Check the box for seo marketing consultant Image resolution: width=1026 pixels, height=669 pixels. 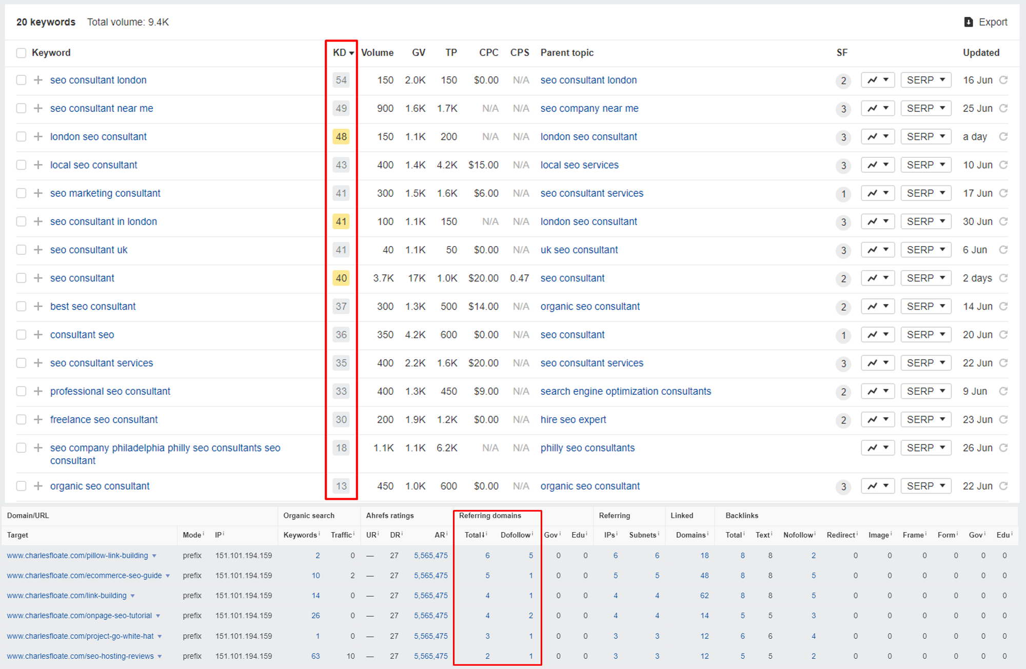pos(21,193)
